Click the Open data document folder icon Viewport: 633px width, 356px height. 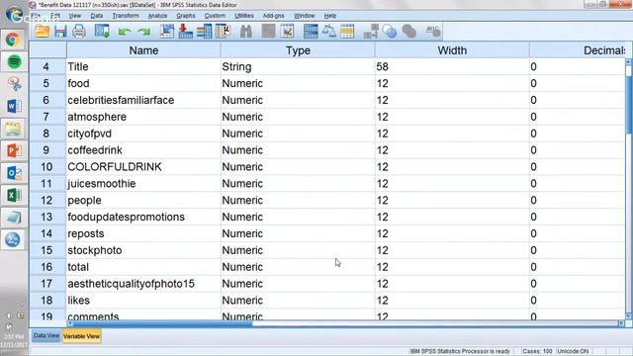point(42,31)
